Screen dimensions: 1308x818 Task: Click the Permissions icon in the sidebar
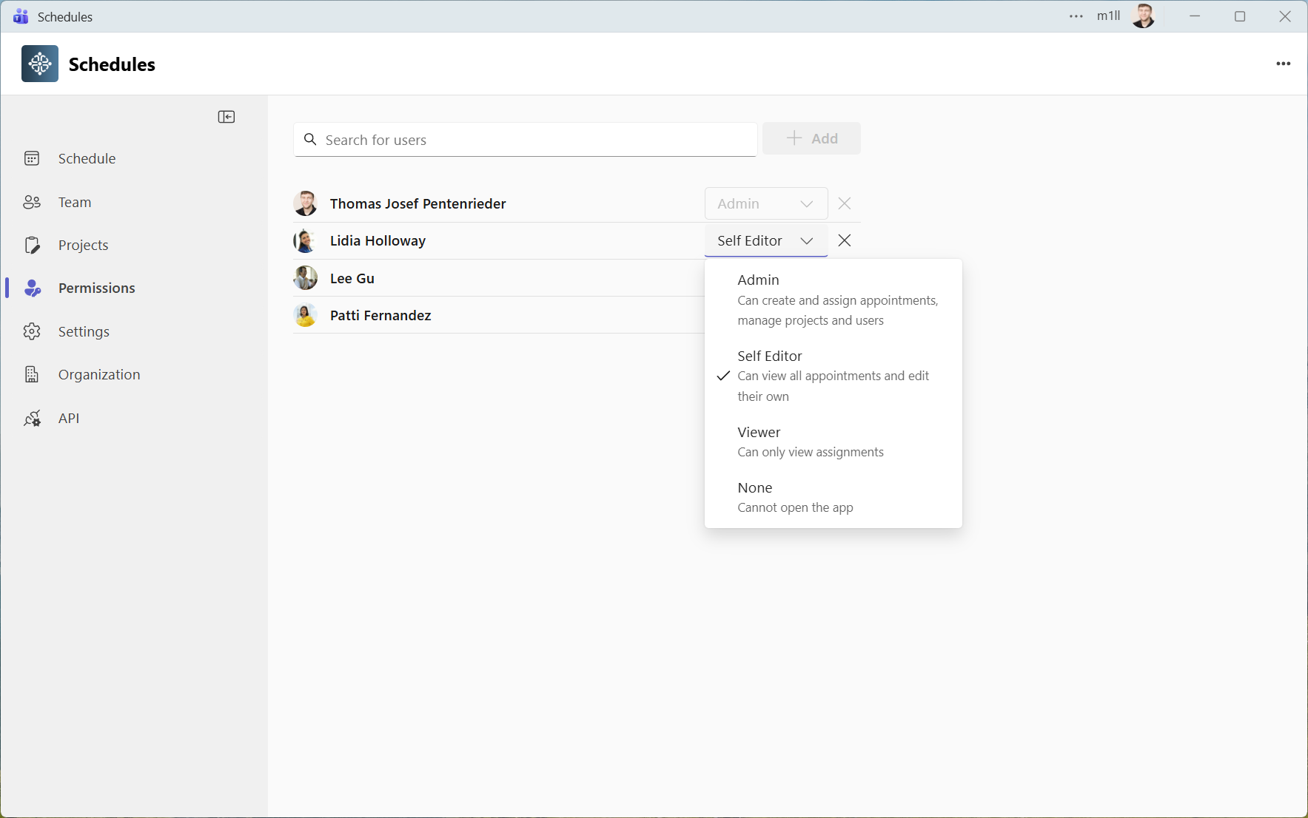(33, 288)
